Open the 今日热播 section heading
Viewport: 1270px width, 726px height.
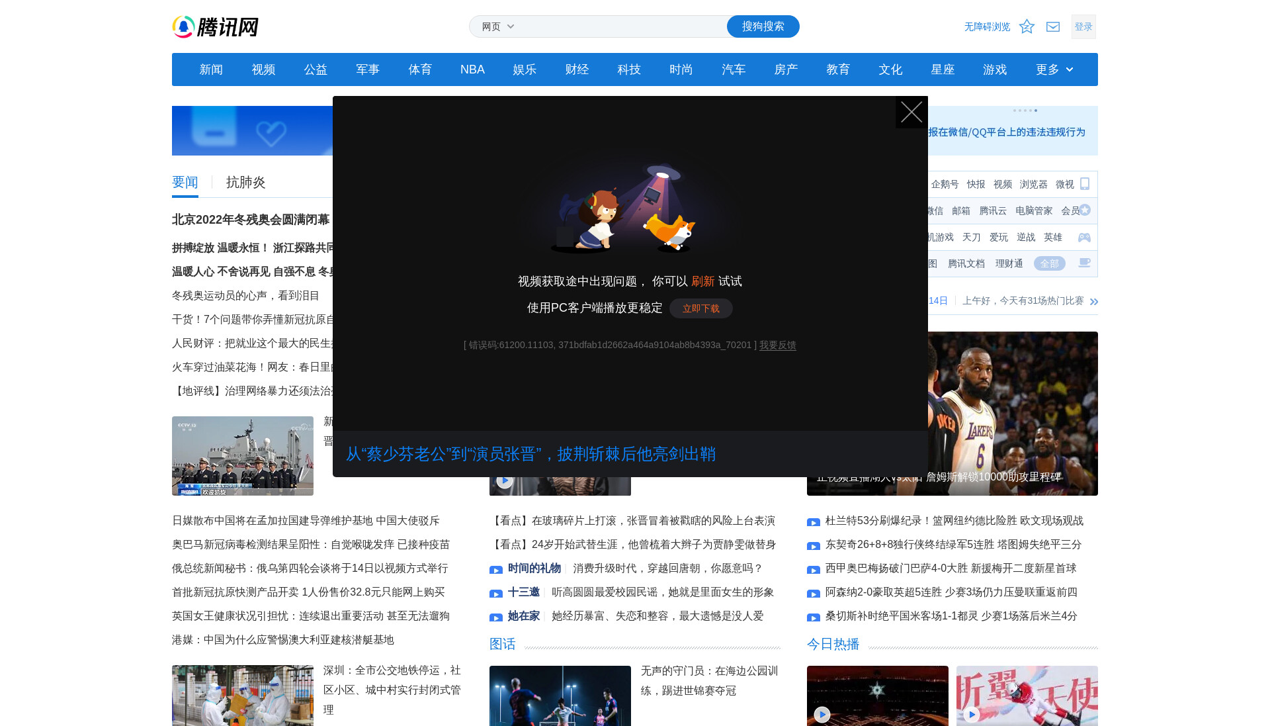pyautogui.click(x=833, y=644)
